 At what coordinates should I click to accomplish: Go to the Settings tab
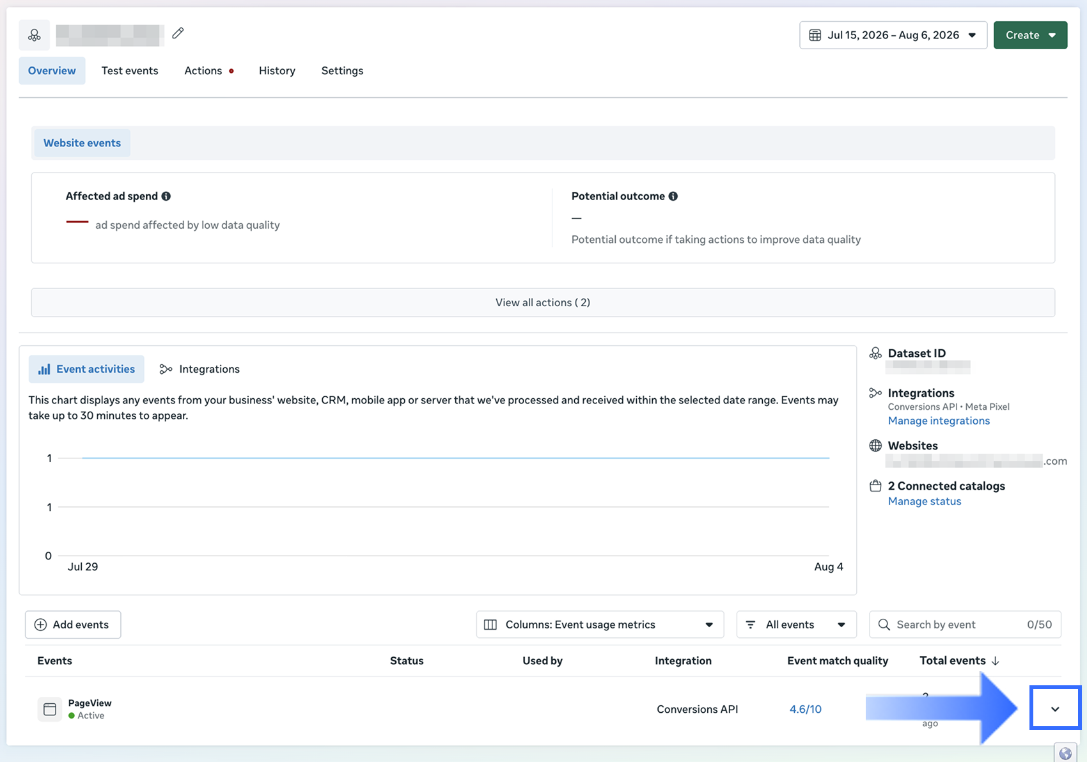pyautogui.click(x=342, y=70)
